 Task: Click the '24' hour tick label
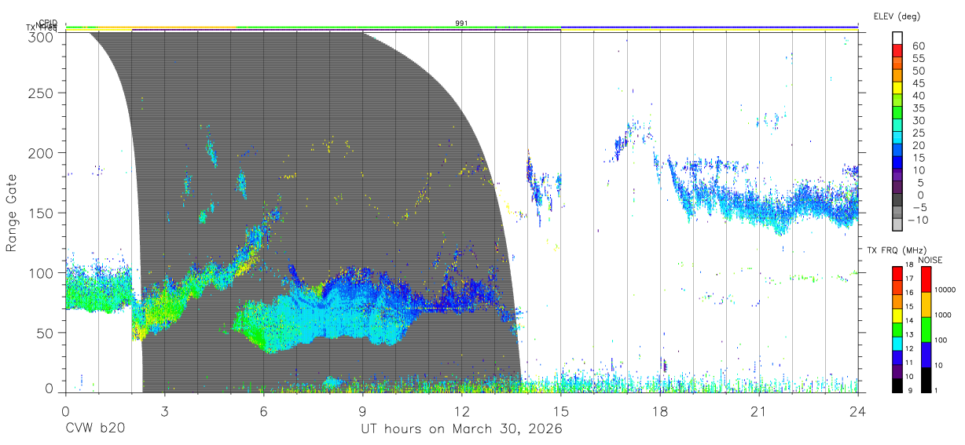[x=857, y=411]
